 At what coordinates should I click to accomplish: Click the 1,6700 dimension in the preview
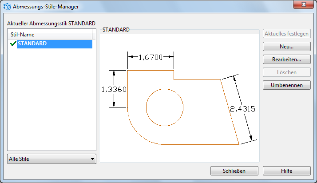pos(150,57)
